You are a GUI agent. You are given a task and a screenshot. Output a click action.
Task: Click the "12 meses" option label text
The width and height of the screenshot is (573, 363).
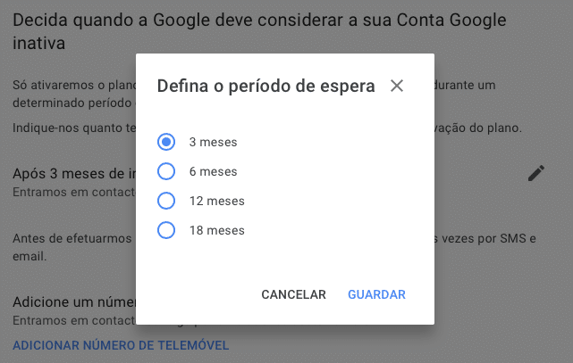pyautogui.click(x=216, y=201)
